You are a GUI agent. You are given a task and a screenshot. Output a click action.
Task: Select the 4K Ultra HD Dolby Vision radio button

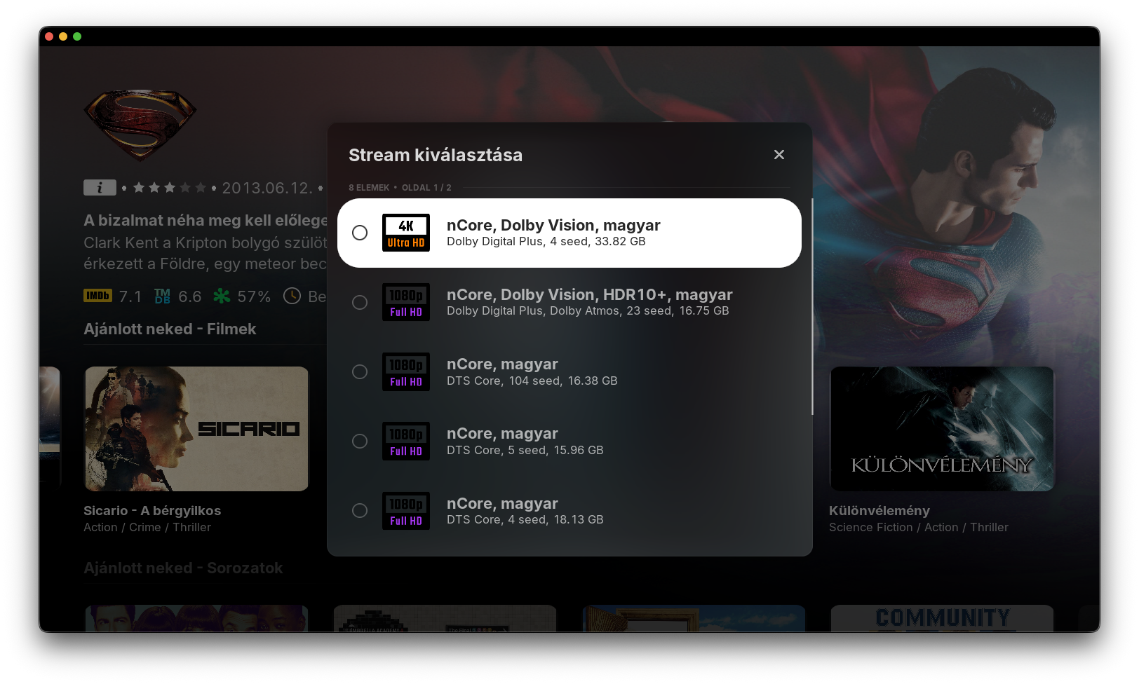[360, 233]
